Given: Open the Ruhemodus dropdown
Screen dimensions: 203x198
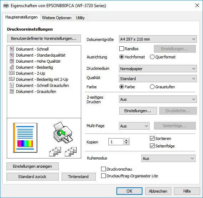Looking at the screenshot, I should [168, 158].
